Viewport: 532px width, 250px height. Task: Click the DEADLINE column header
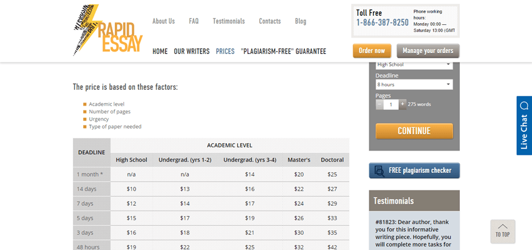click(x=92, y=152)
